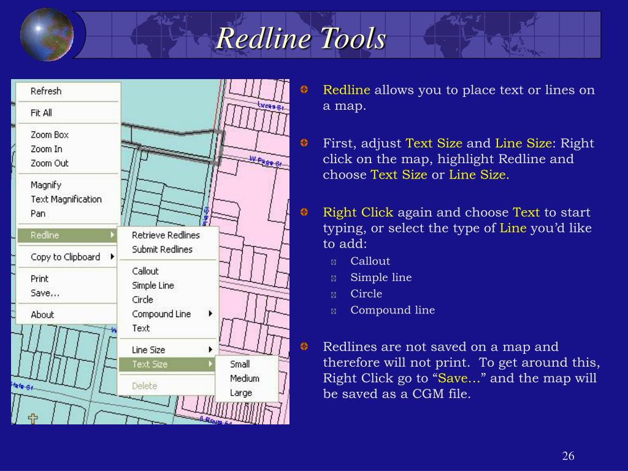The width and height of the screenshot is (628, 471).
Task: Expand the Copy to Clipboard submenu arrow
Action: pos(113,257)
